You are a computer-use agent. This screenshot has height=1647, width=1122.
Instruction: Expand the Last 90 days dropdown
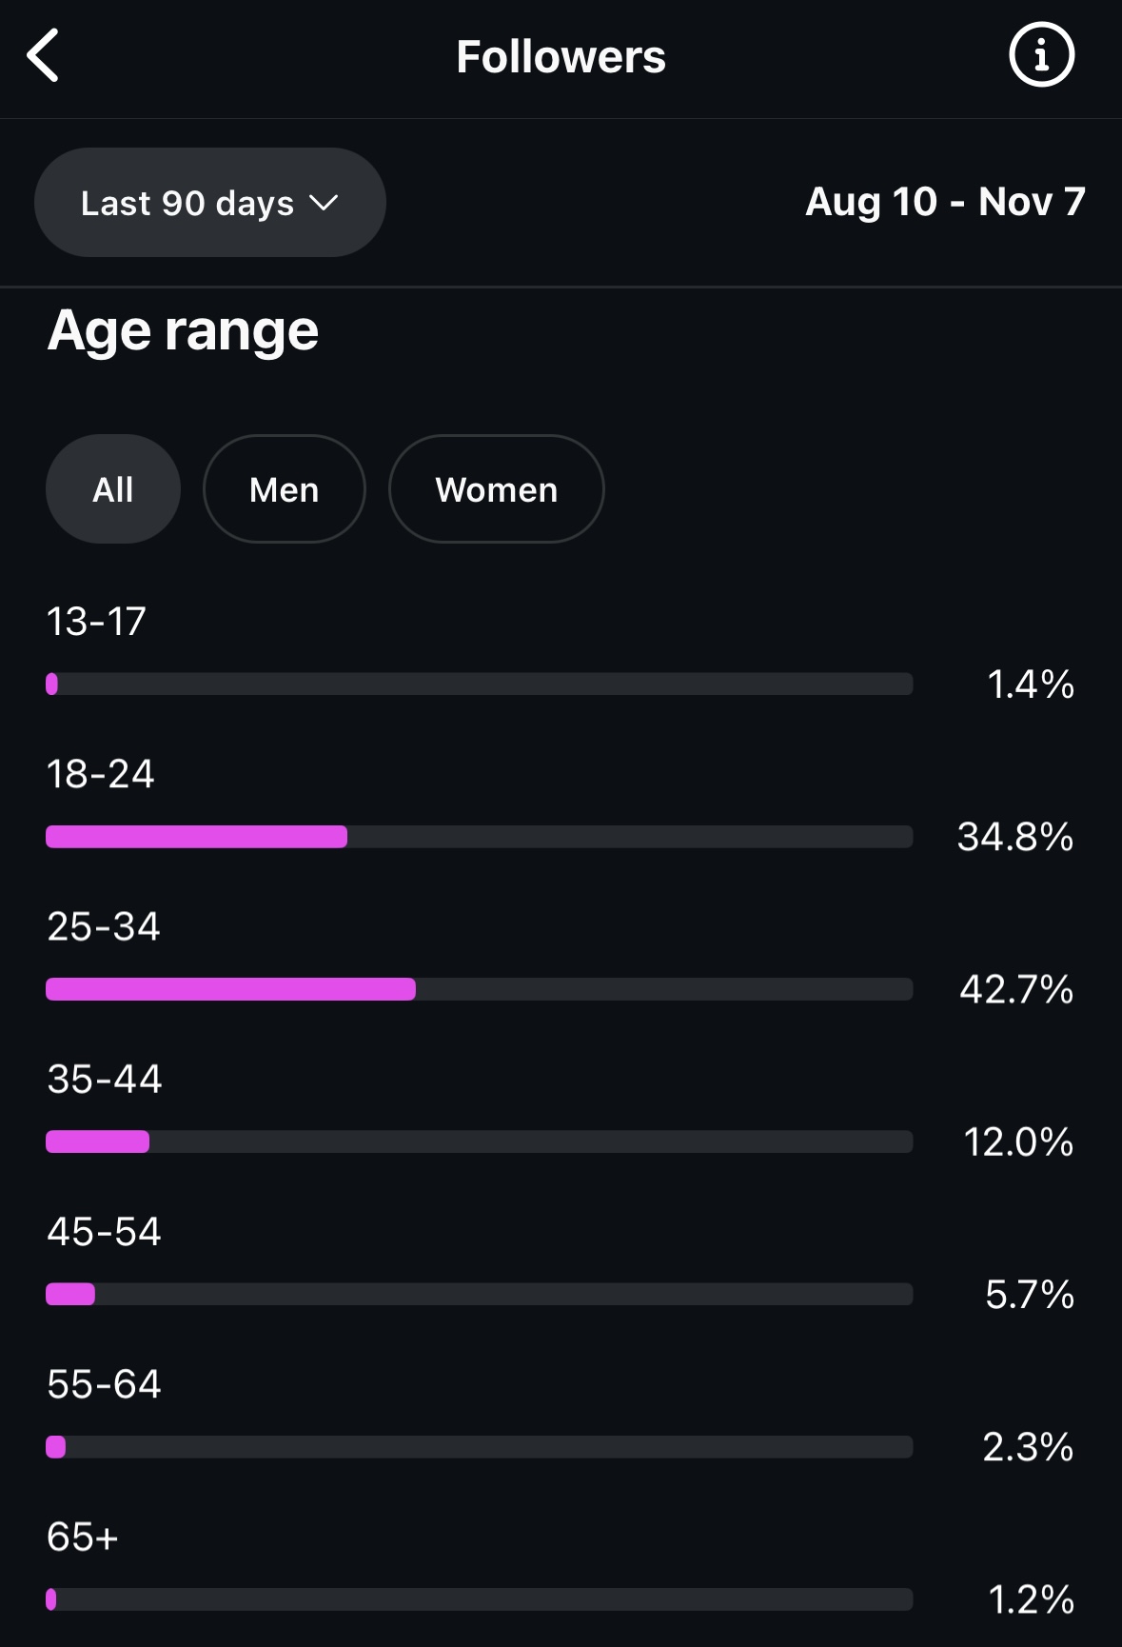209,202
